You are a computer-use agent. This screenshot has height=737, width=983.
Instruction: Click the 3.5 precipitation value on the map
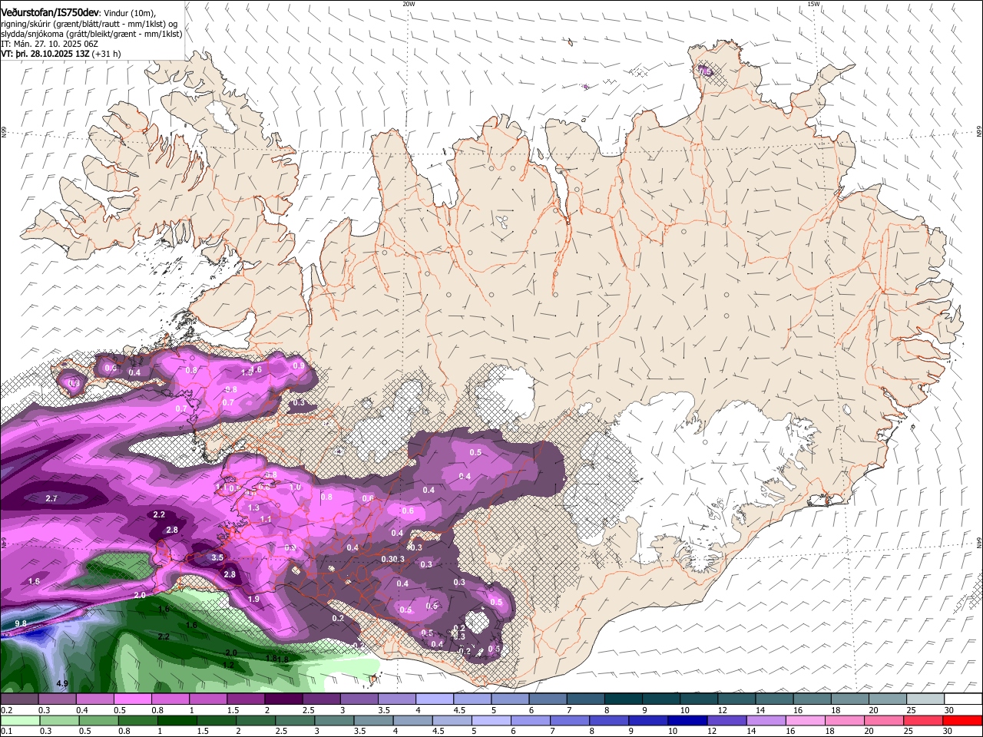click(217, 557)
